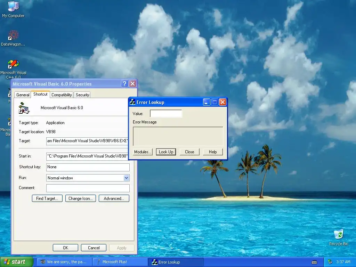The width and height of the screenshot is (356, 267).
Task: Switch to the General tab
Action: point(23,95)
